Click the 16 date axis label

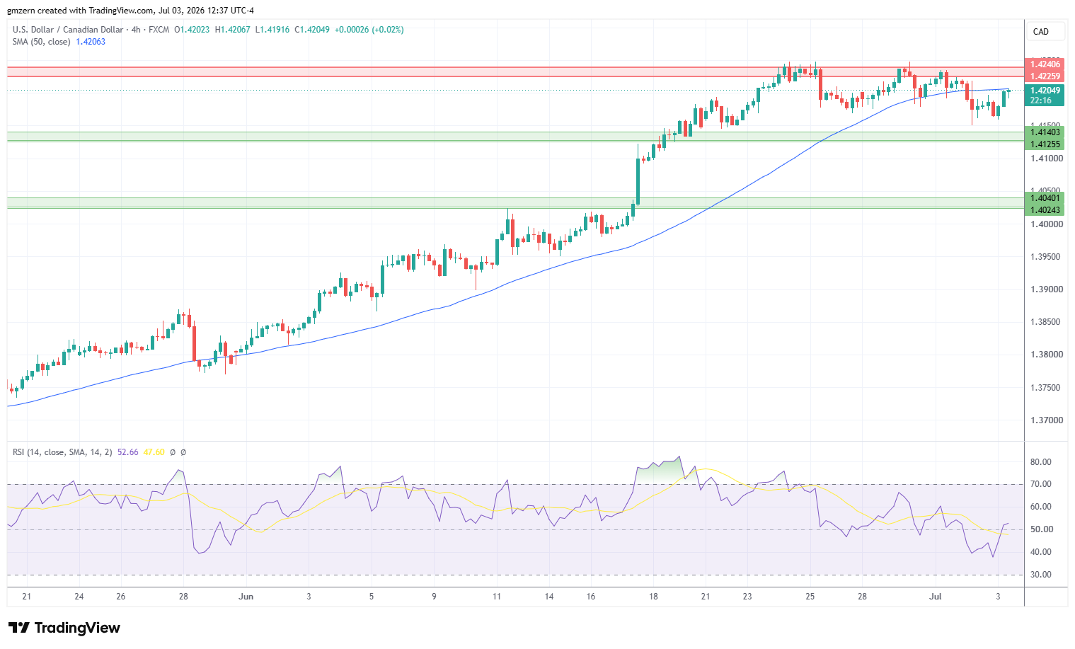[591, 597]
